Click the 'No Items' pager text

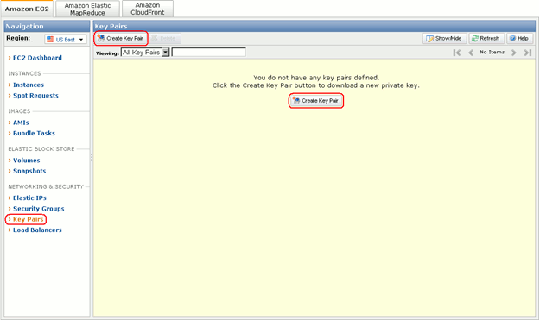click(492, 52)
